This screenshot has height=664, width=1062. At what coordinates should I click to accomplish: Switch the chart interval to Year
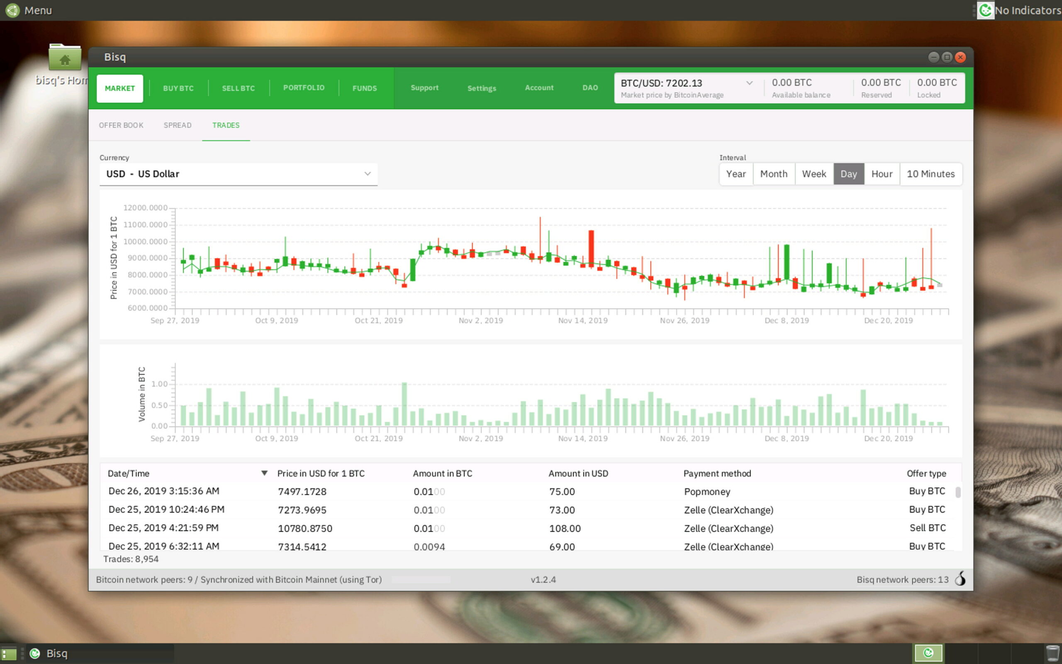[x=736, y=174]
